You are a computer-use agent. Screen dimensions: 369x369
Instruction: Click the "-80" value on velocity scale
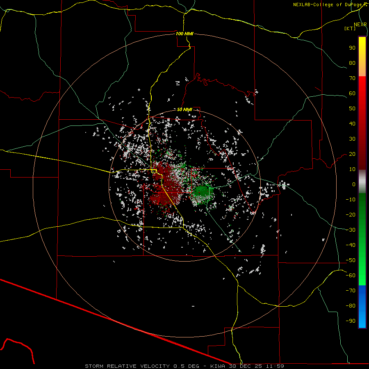(x=351, y=306)
